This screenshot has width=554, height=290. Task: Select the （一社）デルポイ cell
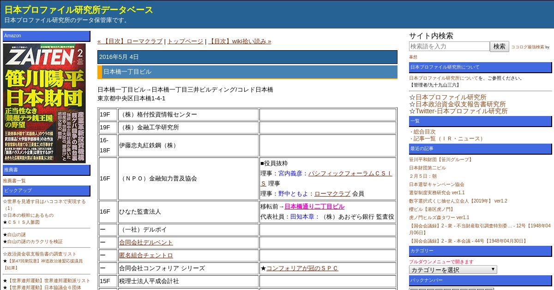(x=188, y=230)
